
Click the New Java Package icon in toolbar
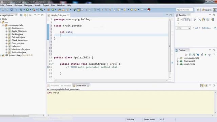tap(48, 10)
